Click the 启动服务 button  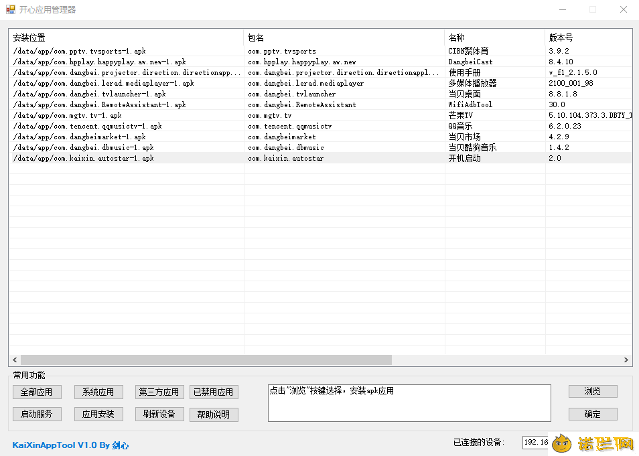[37, 414]
